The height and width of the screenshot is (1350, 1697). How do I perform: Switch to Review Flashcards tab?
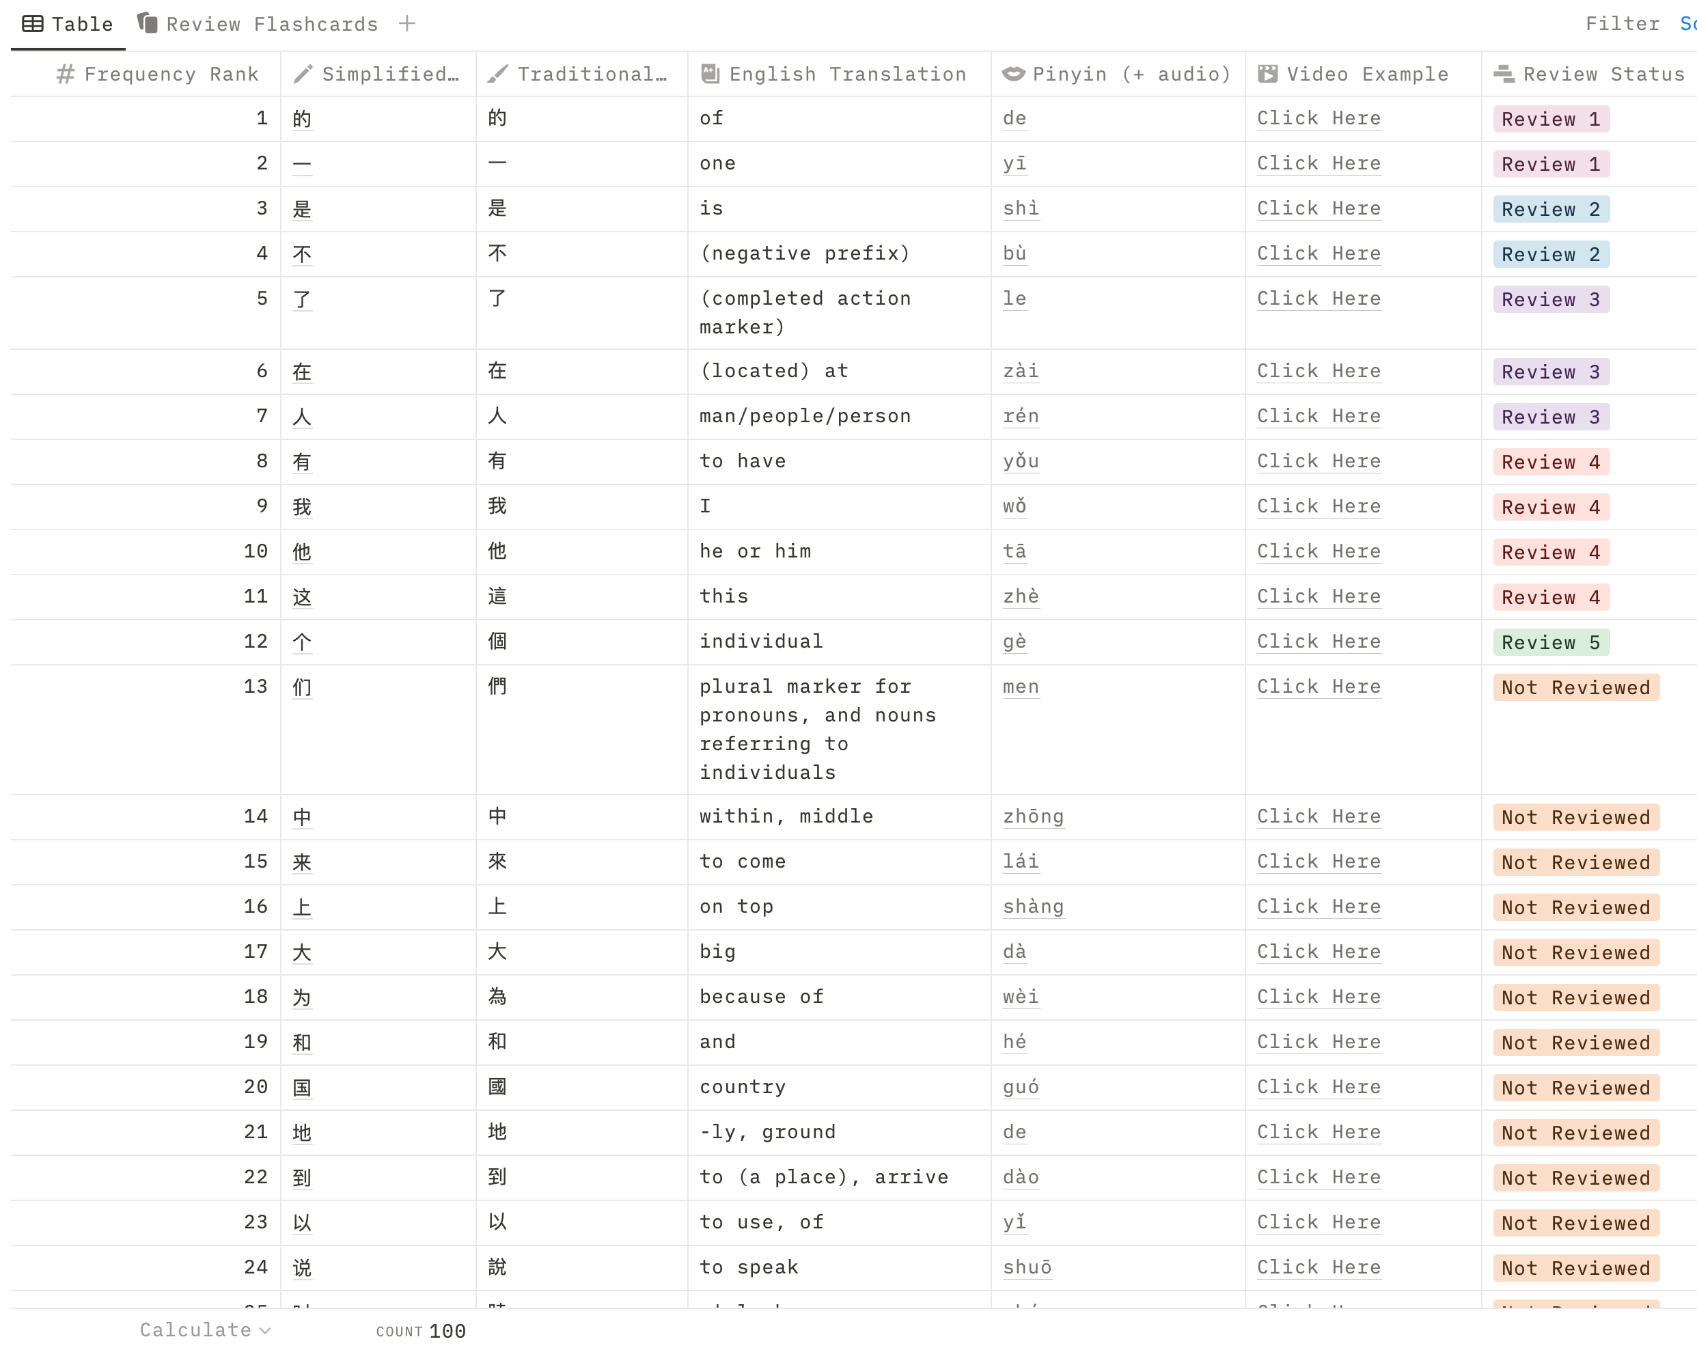pyautogui.click(x=271, y=25)
